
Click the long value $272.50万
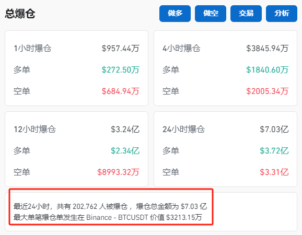(x=120, y=69)
